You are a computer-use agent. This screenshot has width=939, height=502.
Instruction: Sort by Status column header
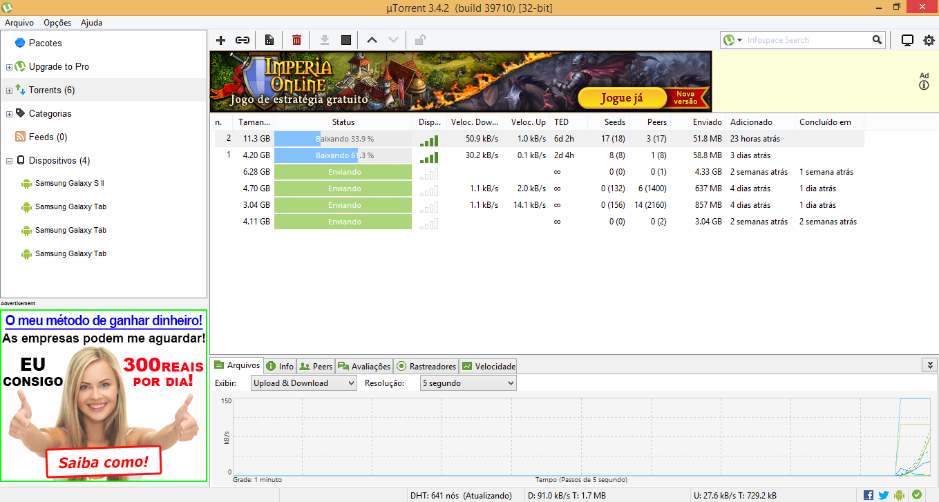(x=343, y=122)
